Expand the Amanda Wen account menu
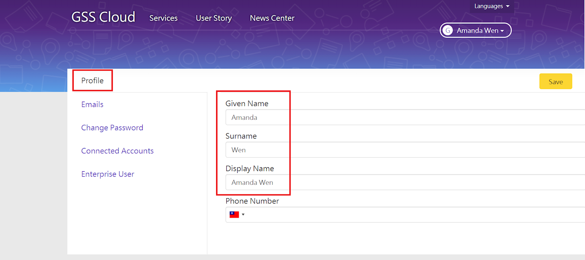The height and width of the screenshot is (260, 585). tap(480, 31)
